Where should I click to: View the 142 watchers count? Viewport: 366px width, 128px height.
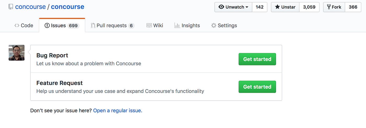coord(260,7)
